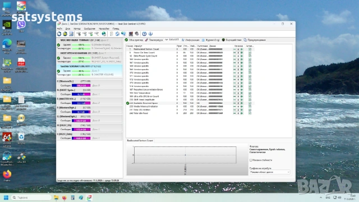359x202 pixels.
Task: Click the document report toolbar icon
Action: pos(112,34)
